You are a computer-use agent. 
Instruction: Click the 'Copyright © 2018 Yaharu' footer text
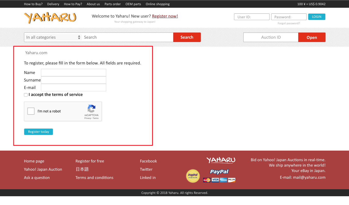(x=174, y=193)
